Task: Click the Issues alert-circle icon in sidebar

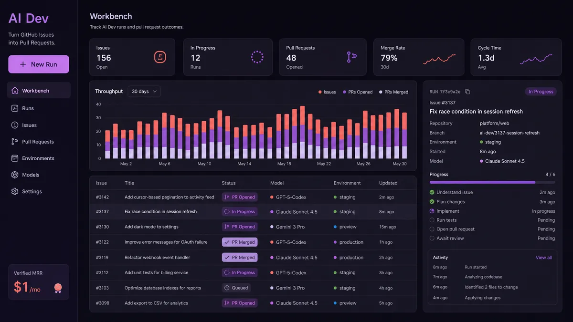Action: pyautogui.click(x=15, y=125)
